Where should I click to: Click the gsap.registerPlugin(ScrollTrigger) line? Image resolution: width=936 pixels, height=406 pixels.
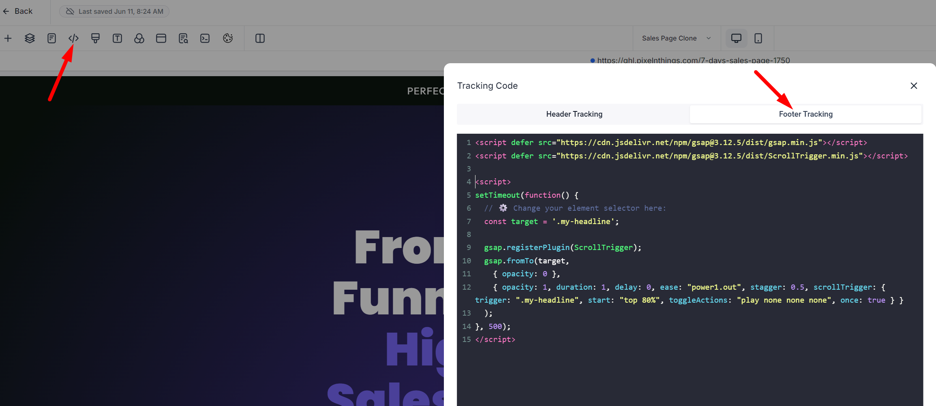[563, 248]
